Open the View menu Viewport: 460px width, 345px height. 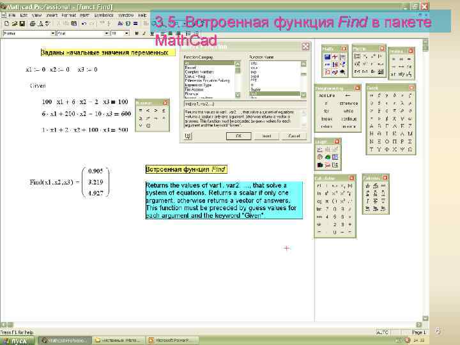pyautogui.click(x=36, y=15)
